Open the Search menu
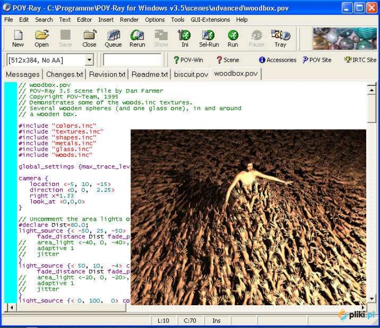Image resolution: width=380 pixels, height=328 pixels. tap(44, 19)
